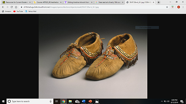This screenshot has height=104, width=186.
Task: Open the red Pocket extension icon
Action: [x=172, y=7]
